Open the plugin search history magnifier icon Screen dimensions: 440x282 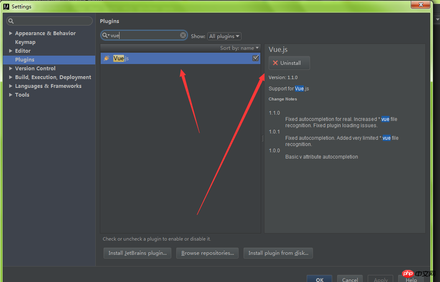tap(106, 36)
